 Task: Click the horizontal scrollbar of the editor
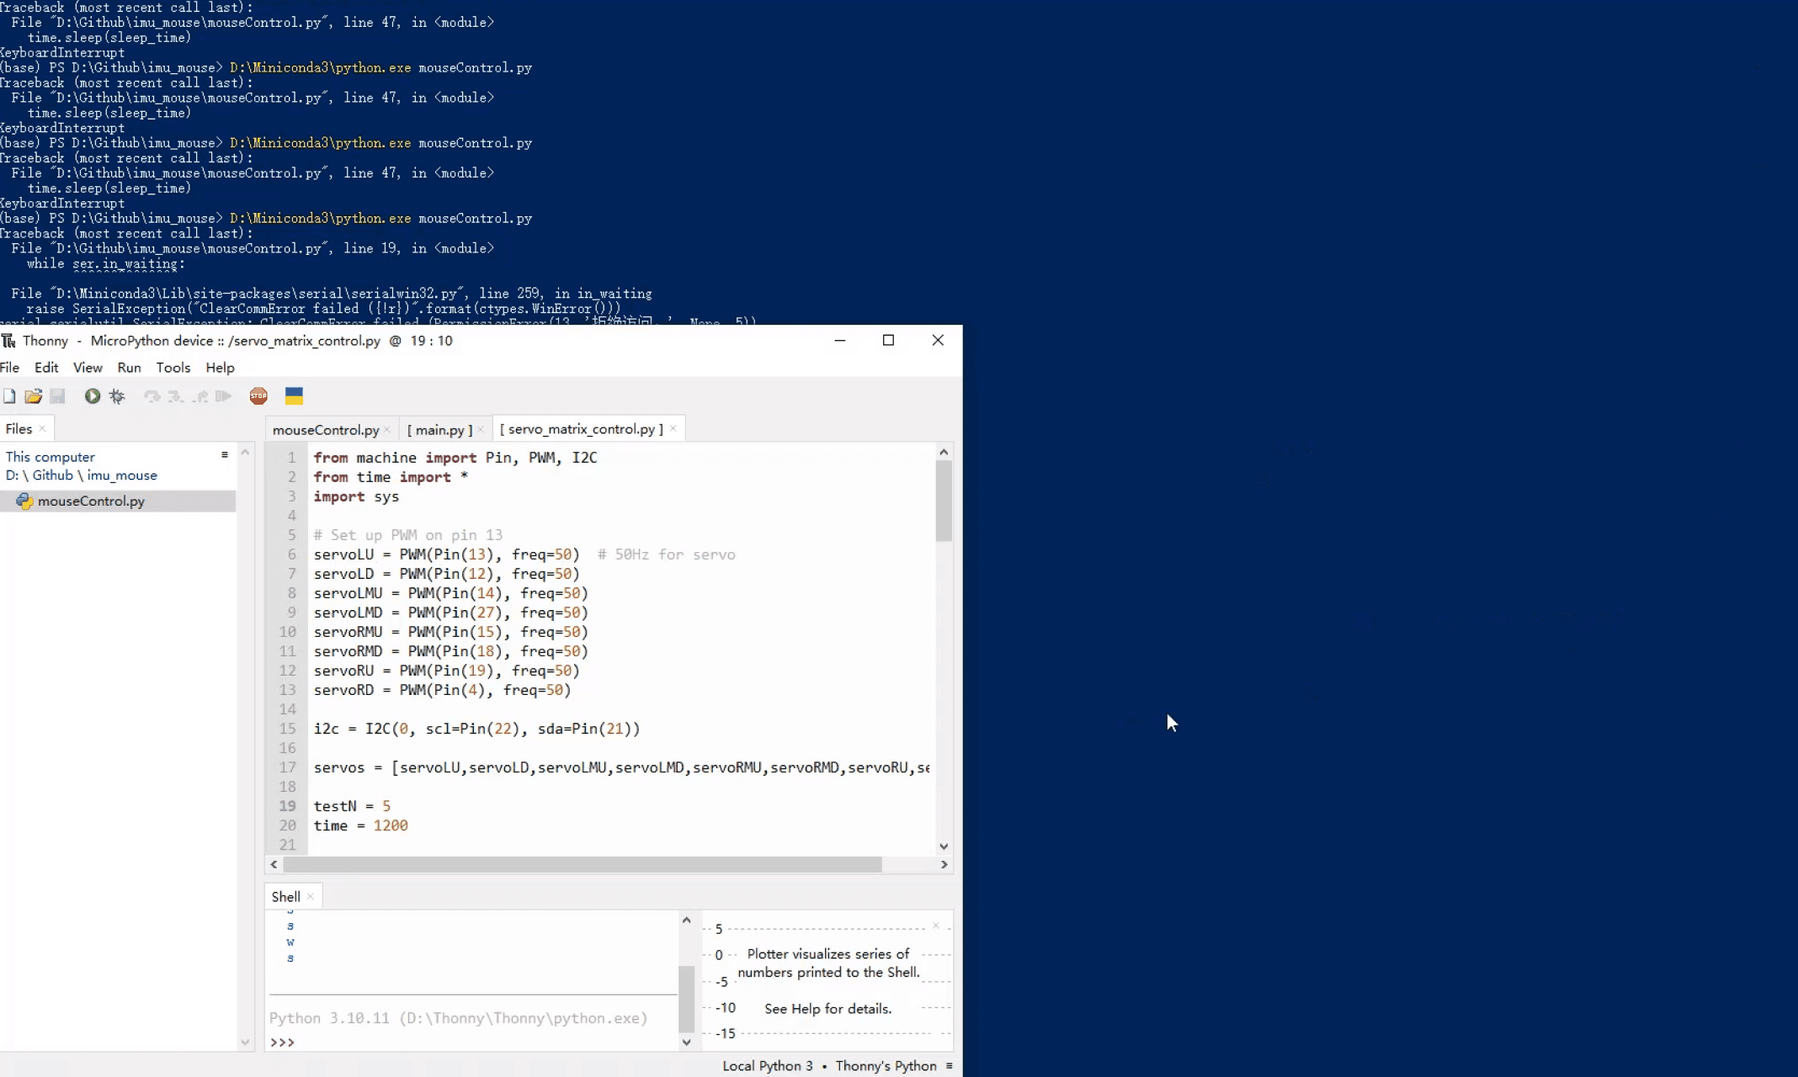[581, 865]
